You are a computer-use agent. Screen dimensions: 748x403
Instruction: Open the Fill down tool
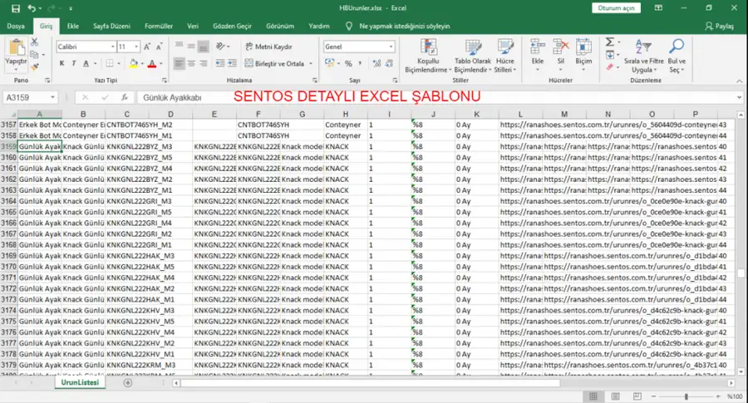click(610, 55)
